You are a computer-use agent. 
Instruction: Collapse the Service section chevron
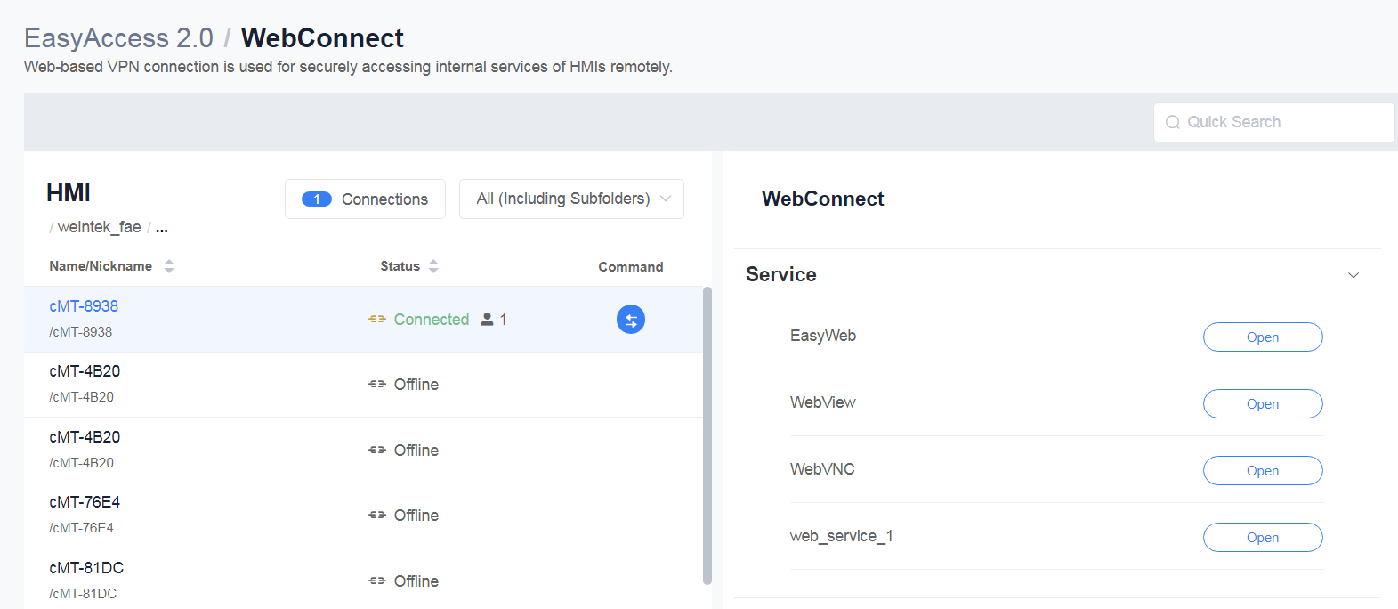click(x=1354, y=275)
